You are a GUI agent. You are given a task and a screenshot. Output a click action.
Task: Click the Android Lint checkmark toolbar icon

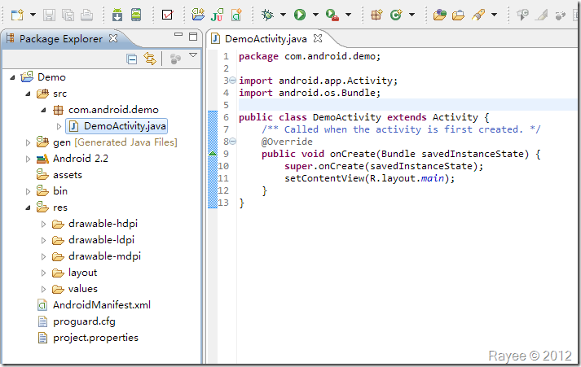[x=167, y=15]
